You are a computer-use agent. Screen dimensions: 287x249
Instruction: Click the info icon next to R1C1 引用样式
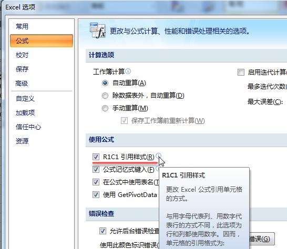point(159,155)
